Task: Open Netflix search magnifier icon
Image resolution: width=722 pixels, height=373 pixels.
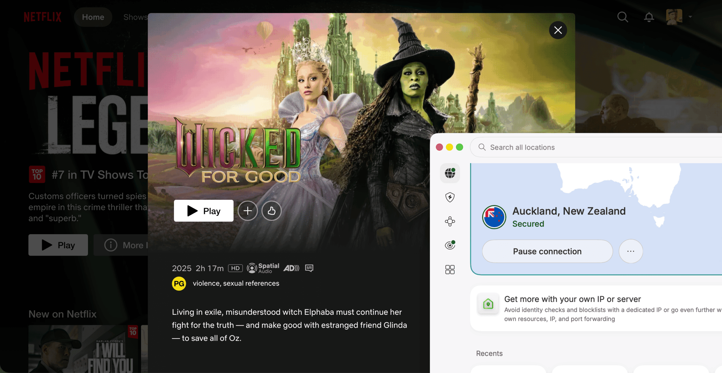Action: tap(622, 17)
